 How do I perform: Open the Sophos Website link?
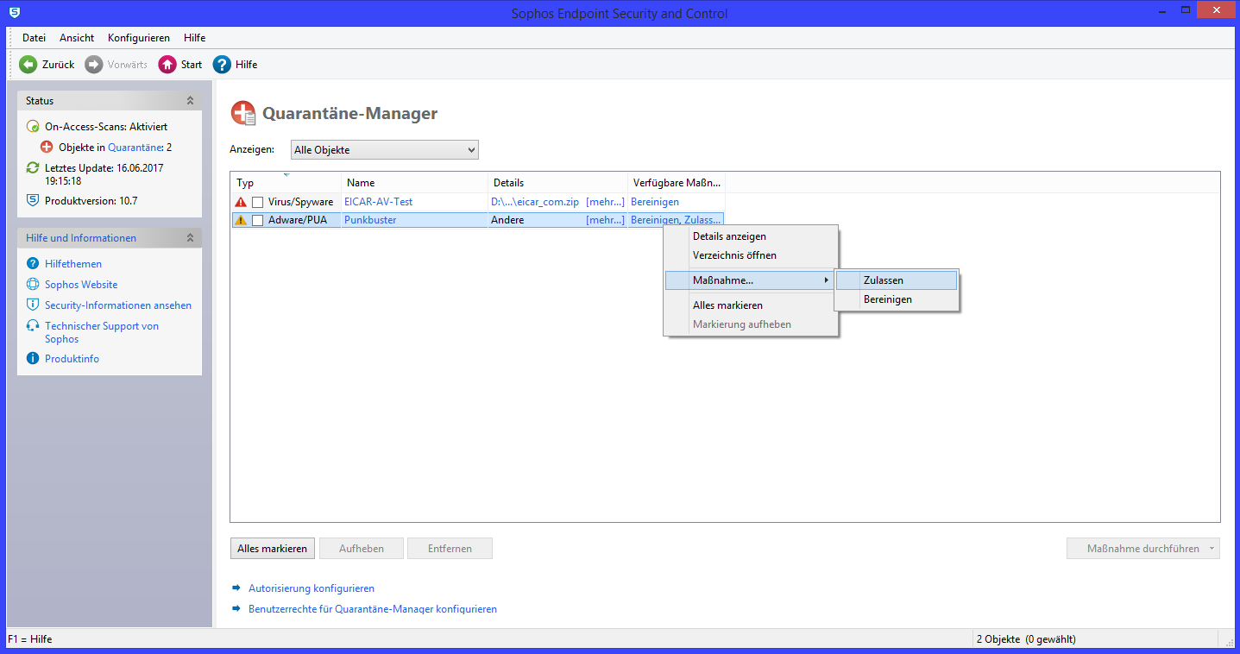click(81, 285)
